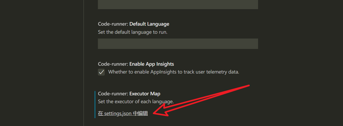The height and width of the screenshot is (126, 343).
Task: Select the Executor Map setting title
Action: [129, 94]
